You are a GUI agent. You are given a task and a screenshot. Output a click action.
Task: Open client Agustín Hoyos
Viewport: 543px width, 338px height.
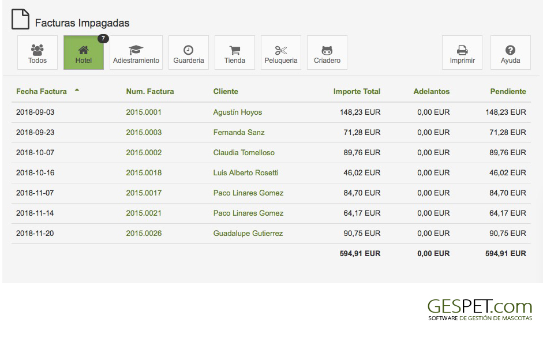point(238,112)
